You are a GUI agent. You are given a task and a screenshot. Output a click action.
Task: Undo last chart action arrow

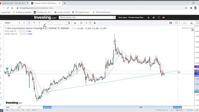tap(86, 23)
